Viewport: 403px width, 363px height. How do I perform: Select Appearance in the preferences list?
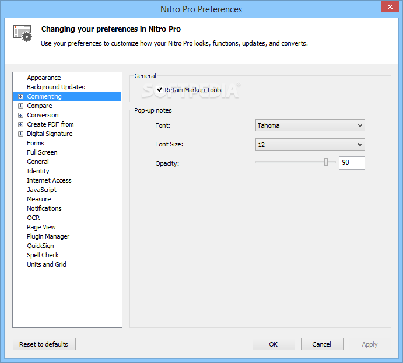[x=44, y=78]
